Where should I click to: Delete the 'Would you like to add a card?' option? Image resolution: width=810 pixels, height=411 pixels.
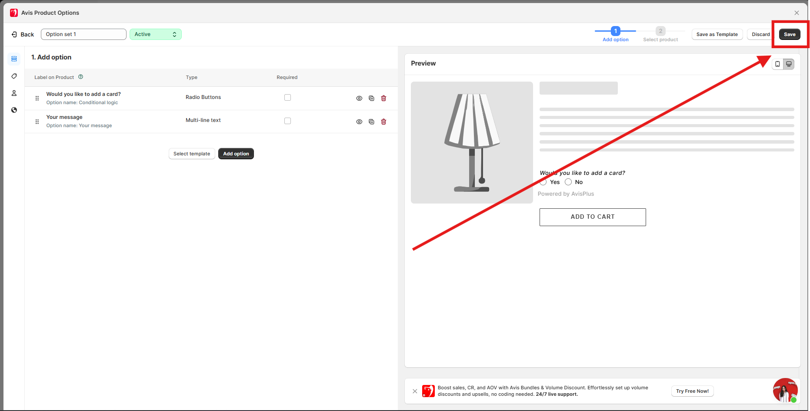(x=383, y=99)
